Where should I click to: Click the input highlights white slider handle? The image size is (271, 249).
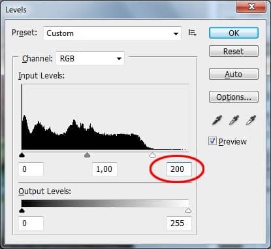click(x=153, y=155)
